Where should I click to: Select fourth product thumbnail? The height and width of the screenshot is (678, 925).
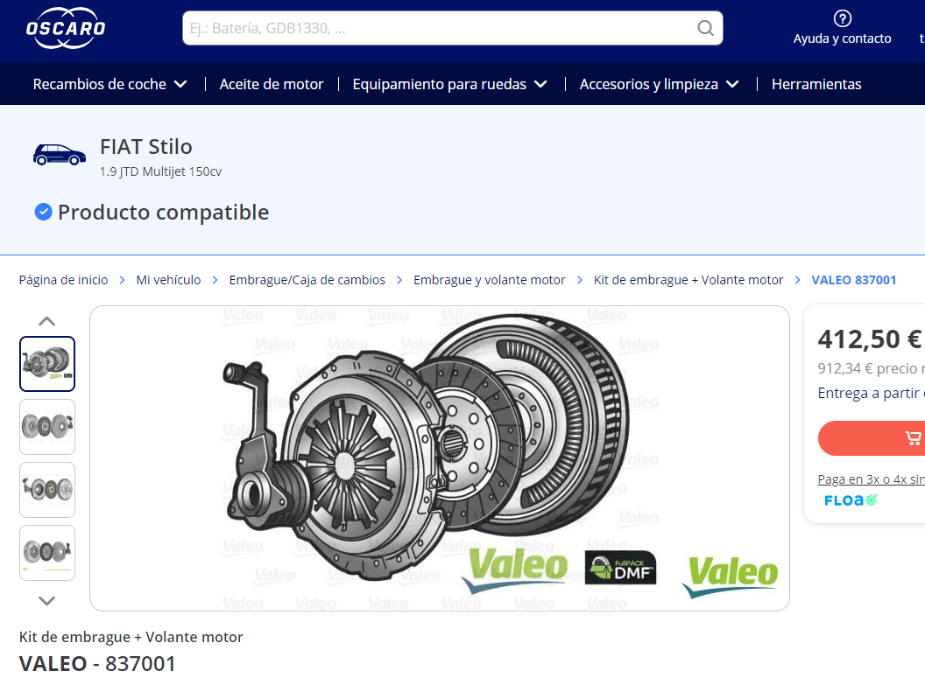tap(47, 553)
